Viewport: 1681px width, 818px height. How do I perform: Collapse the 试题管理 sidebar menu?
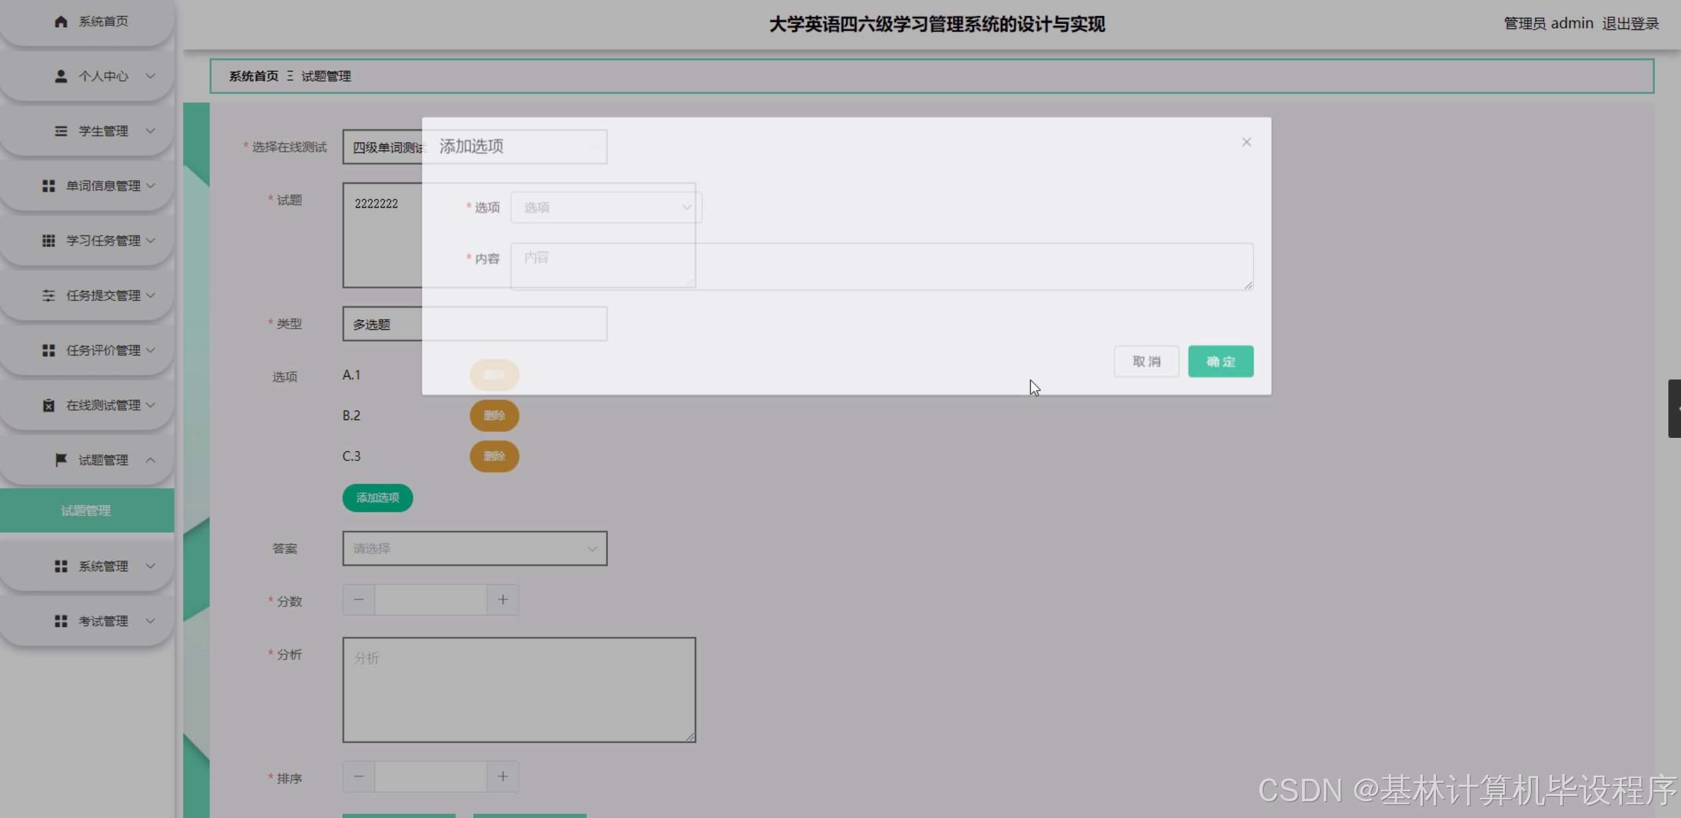[151, 460]
